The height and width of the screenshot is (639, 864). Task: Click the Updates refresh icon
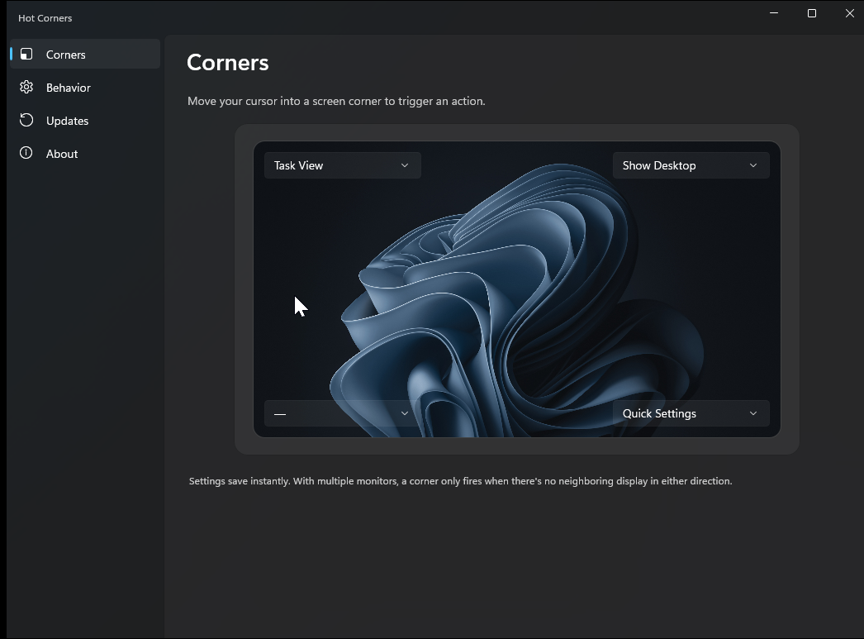(x=26, y=120)
